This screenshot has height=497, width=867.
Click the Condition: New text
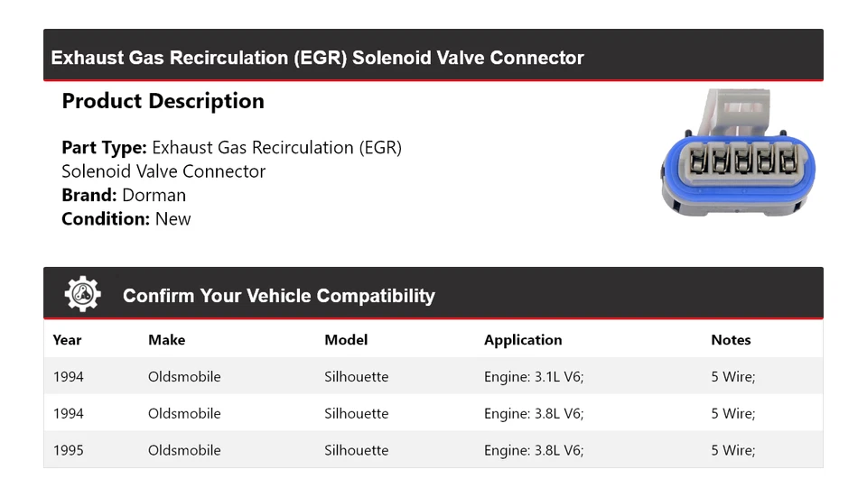pyautogui.click(x=126, y=218)
